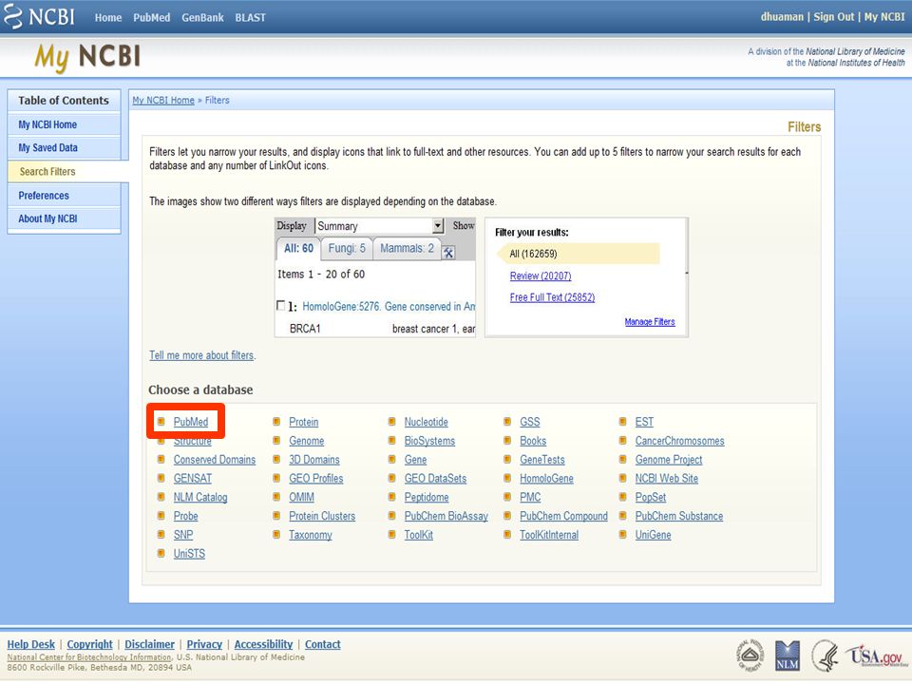
Task: Choose the PubChem Compound database link
Action: click(x=563, y=516)
